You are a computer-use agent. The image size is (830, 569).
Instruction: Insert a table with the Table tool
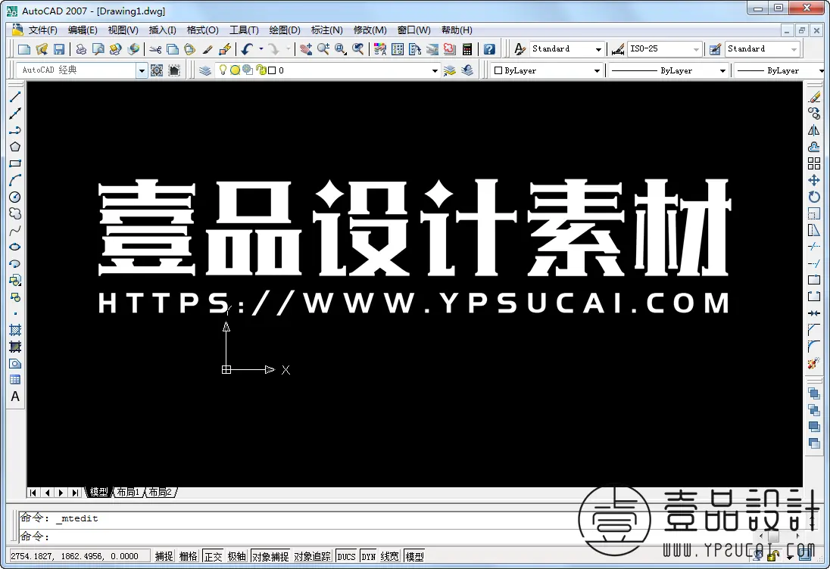coord(15,380)
